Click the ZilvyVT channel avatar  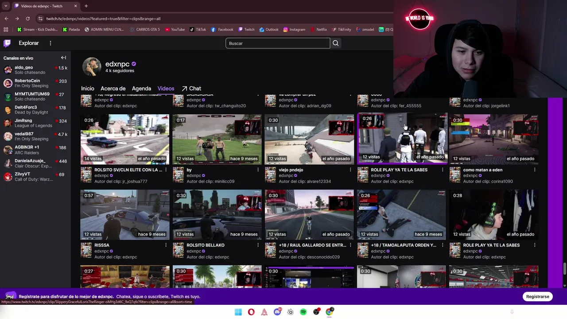pos(8,176)
